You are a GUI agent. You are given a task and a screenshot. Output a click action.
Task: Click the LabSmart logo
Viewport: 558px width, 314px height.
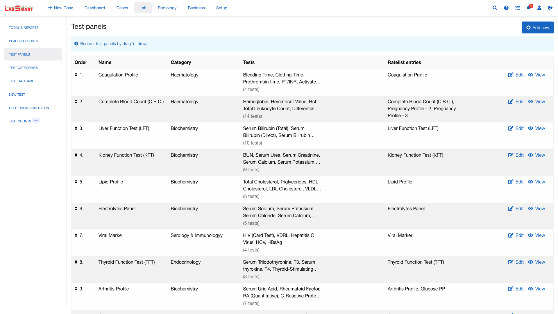(19, 8)
